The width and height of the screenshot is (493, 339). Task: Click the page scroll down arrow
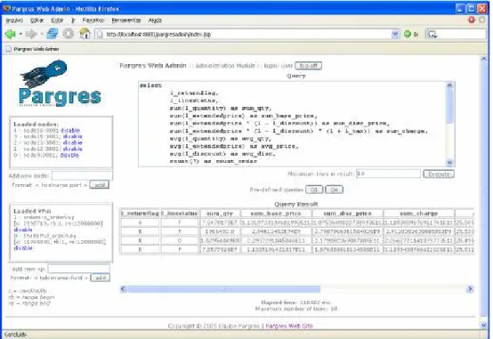tap(483, 325)
